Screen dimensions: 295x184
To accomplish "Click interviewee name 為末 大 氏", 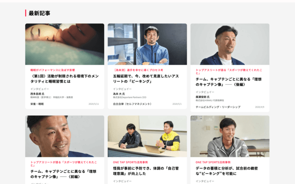I will [119, 94].
